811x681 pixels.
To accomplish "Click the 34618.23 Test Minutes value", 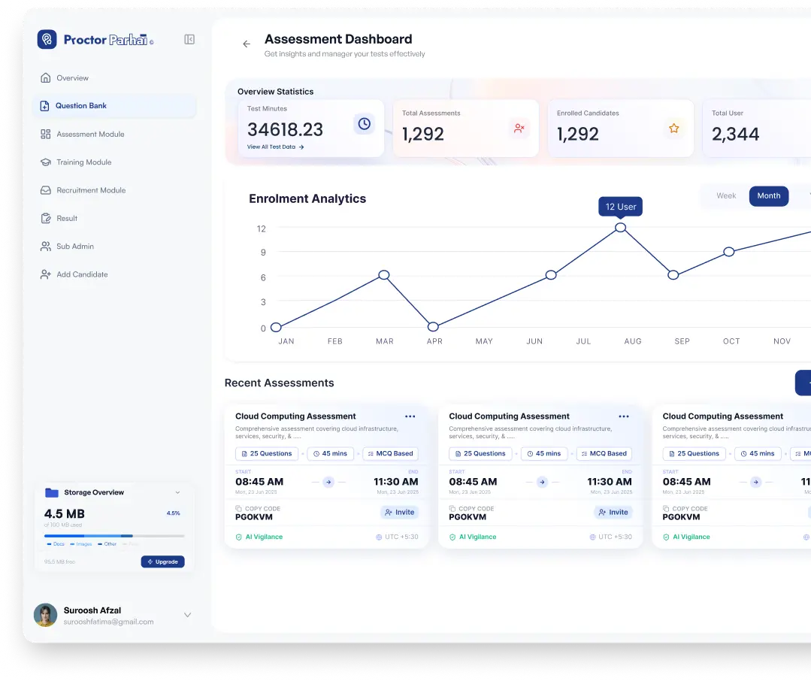I will 285,130.
